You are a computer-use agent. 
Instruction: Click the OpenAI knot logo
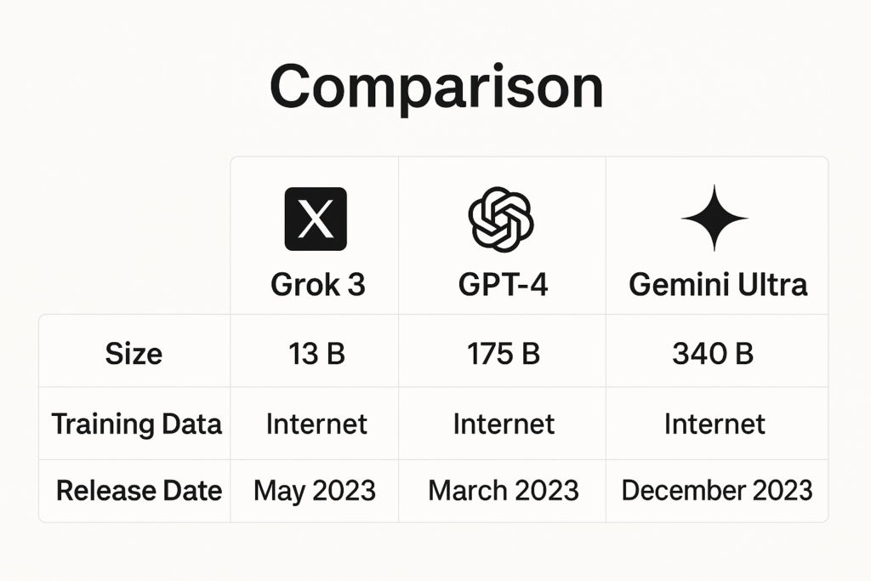pyautogui.click(x=501, y=219)
